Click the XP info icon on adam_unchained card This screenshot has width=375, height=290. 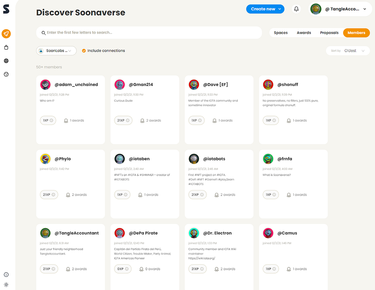[51, 120]
